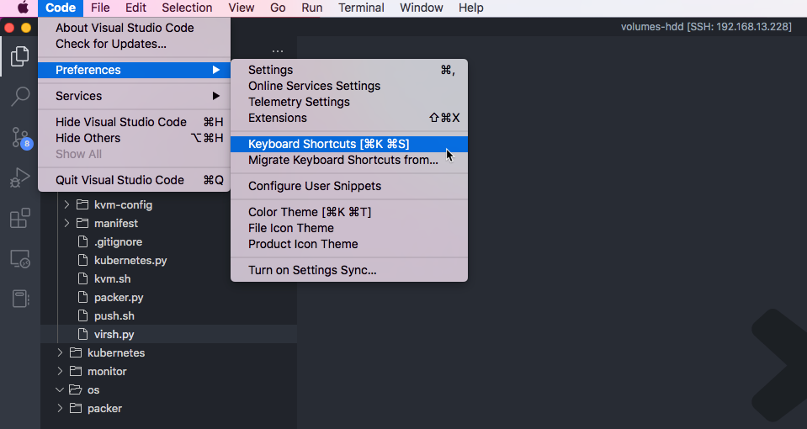This screenshot has width=807, height=429.
Task: Click the file icon beside virsh.py
Action: tap(82, 334)
